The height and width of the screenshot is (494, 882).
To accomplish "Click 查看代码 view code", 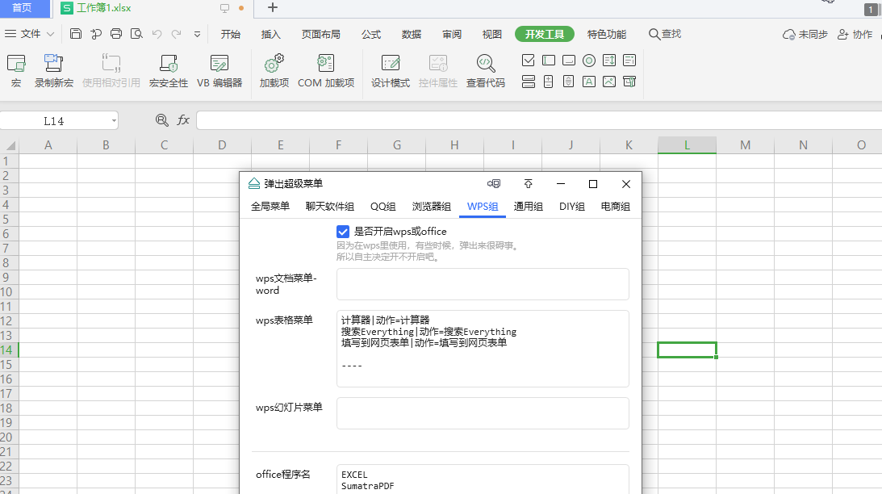I will pyautogui.click(x=486, y=71).
